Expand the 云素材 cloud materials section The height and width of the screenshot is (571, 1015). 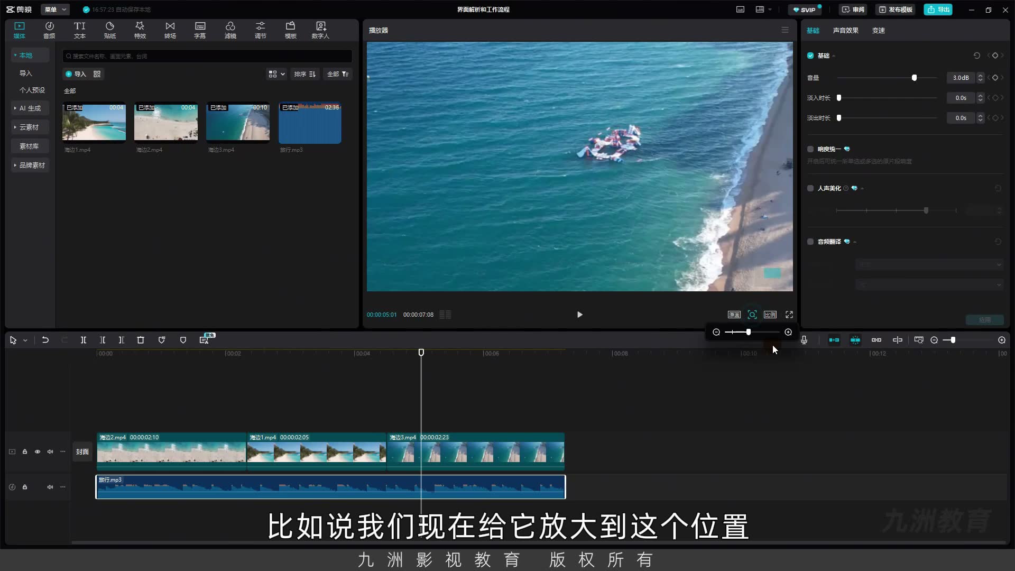pyautogui.click(x=30, y=127)
